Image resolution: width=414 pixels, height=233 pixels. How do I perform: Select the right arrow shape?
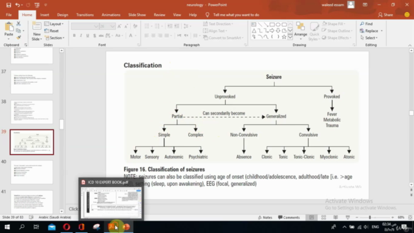pos(272,30)
